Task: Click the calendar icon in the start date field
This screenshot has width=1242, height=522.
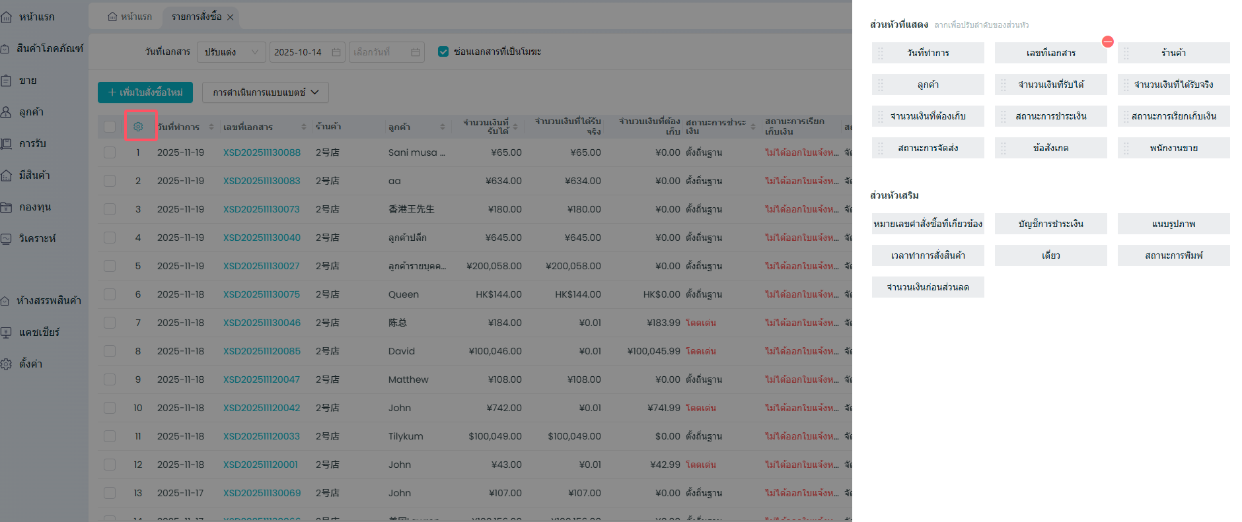Action: [x=336, y=52]
